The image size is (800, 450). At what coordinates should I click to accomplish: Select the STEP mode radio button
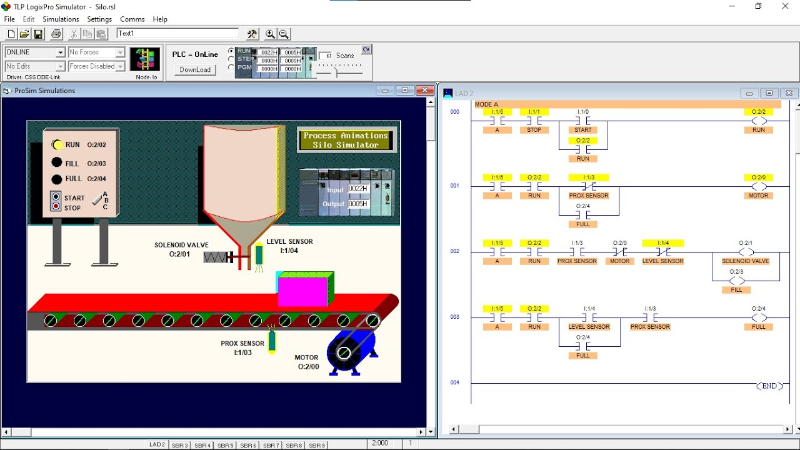point(231,59)
